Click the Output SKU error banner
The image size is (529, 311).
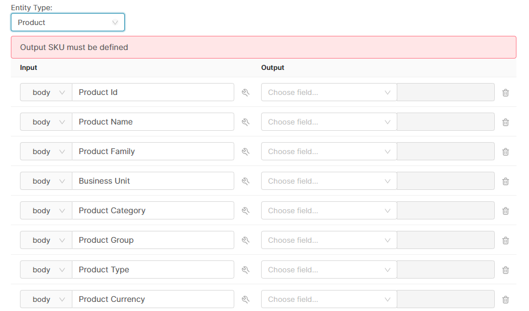[263, 47]
